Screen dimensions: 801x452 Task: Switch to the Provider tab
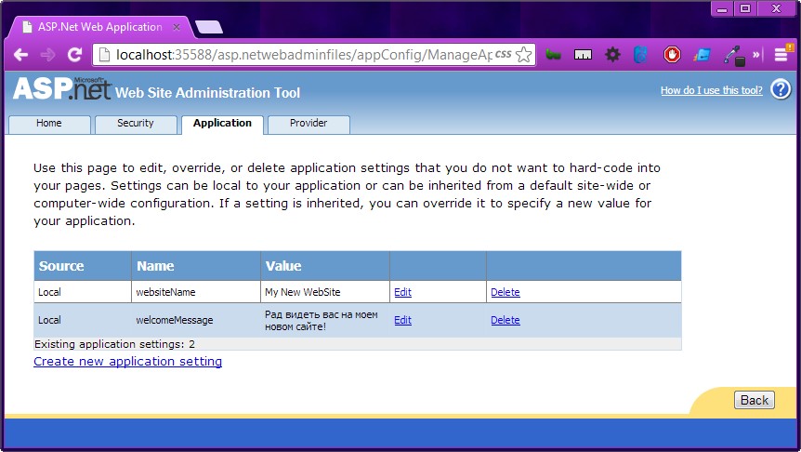coord(309,125)
